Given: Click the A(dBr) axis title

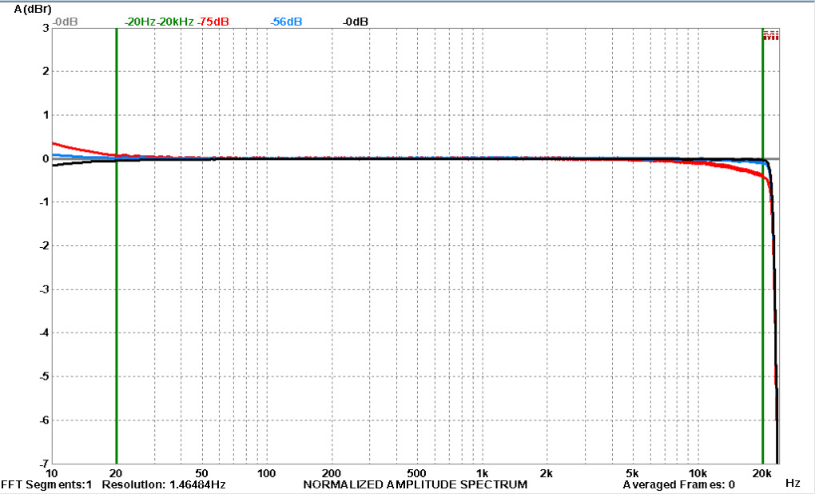Looking at the screenshot, I should (x=33, y=9).
